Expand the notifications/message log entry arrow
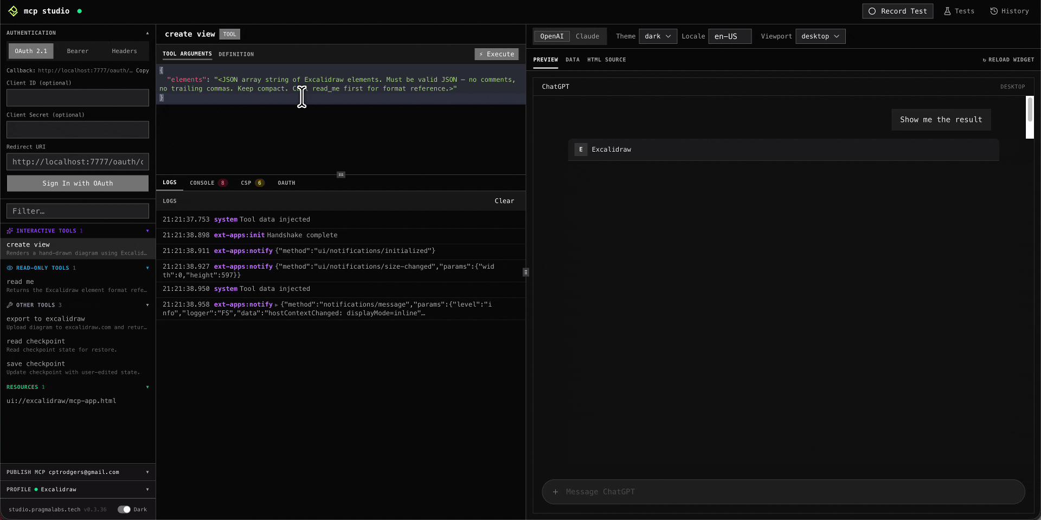Screen dimensions: 1041x520 coord(277,305)
